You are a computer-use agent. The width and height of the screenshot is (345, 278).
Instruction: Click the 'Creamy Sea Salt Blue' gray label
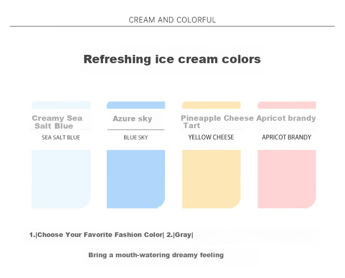(x=57, y=122)
